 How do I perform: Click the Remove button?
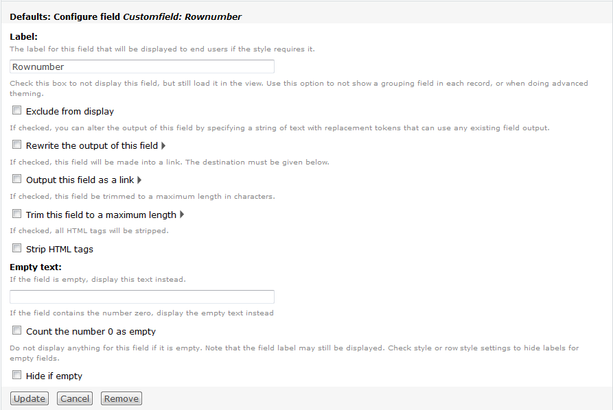(122, 398)
